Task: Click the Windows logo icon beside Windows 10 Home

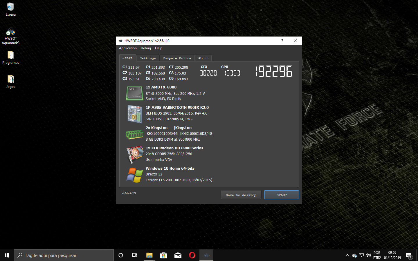Action: [x=135, y=175]
